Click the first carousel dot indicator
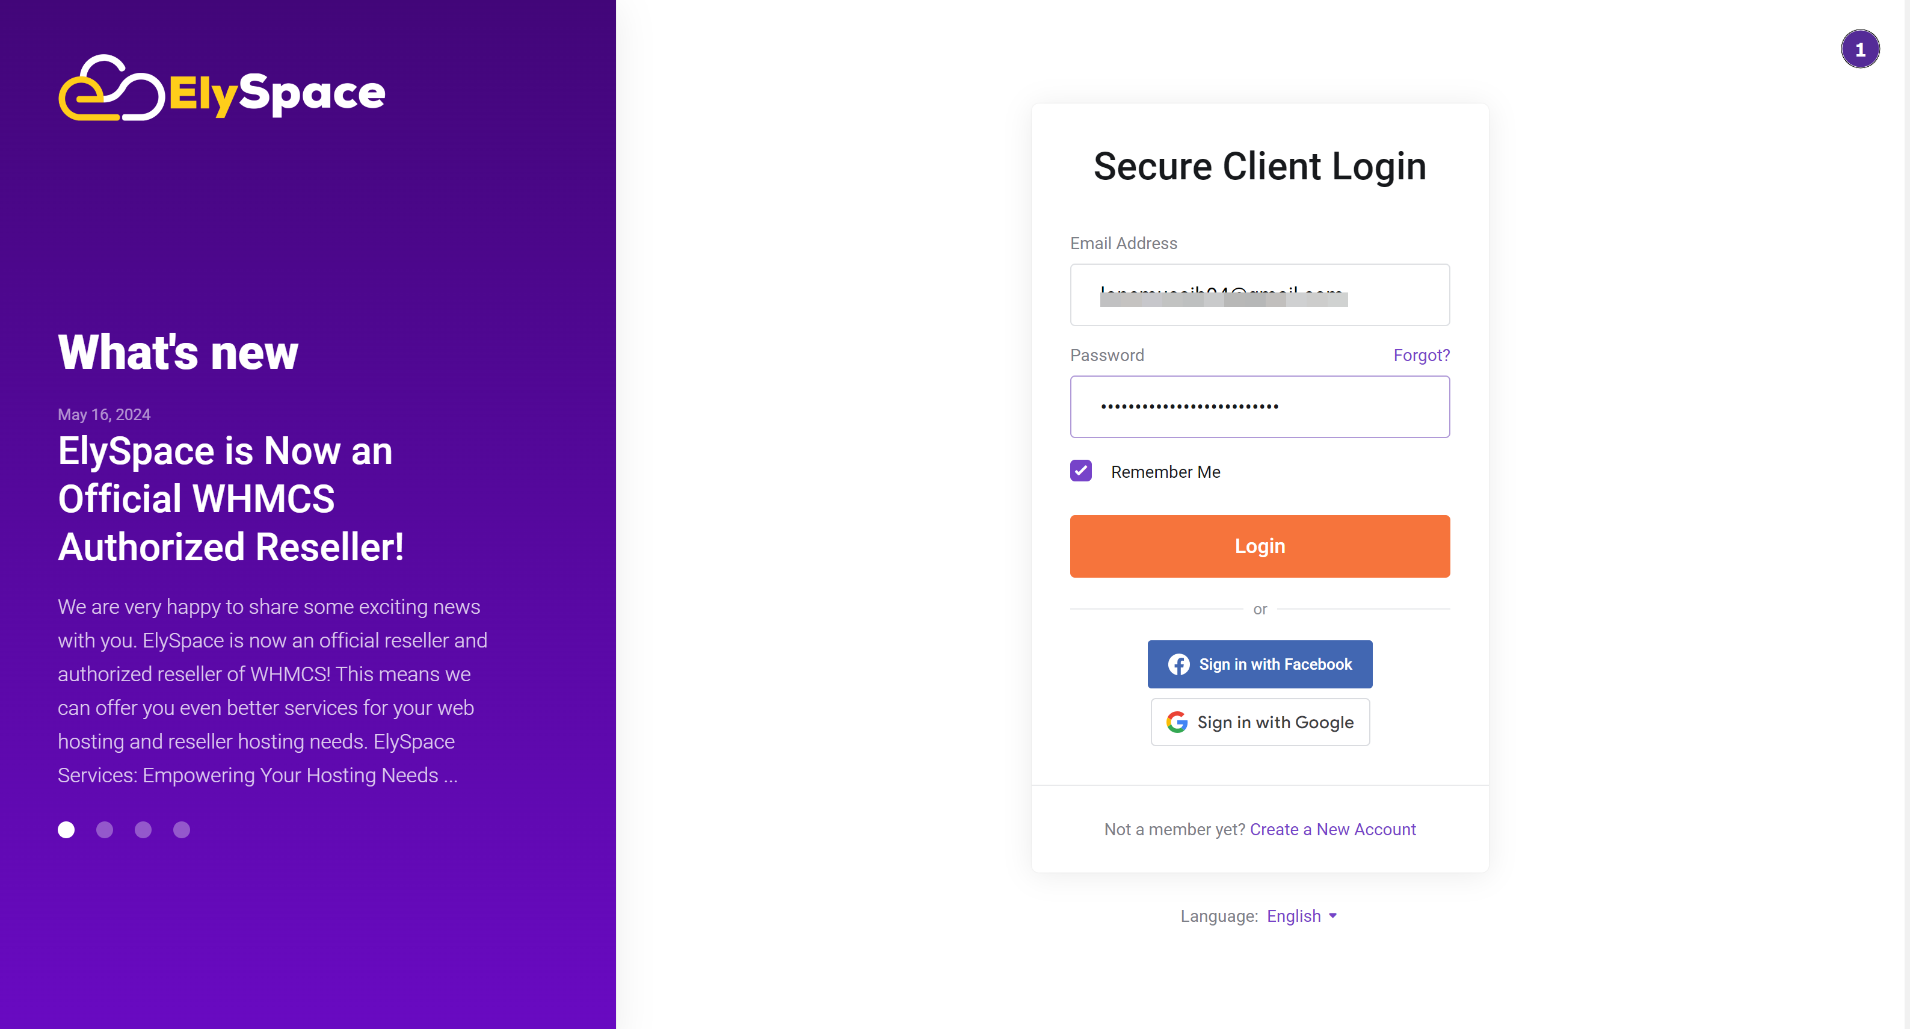This screenshot has height=1029, width=1910. 66,830
